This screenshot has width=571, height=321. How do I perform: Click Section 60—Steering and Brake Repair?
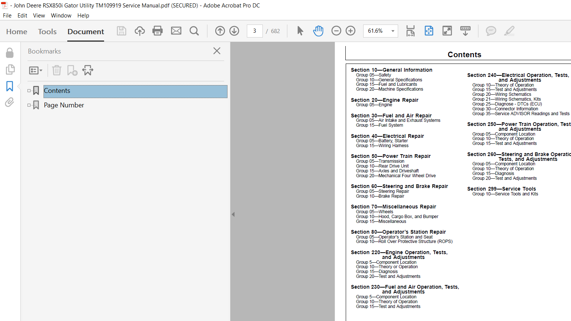point(399,186)
